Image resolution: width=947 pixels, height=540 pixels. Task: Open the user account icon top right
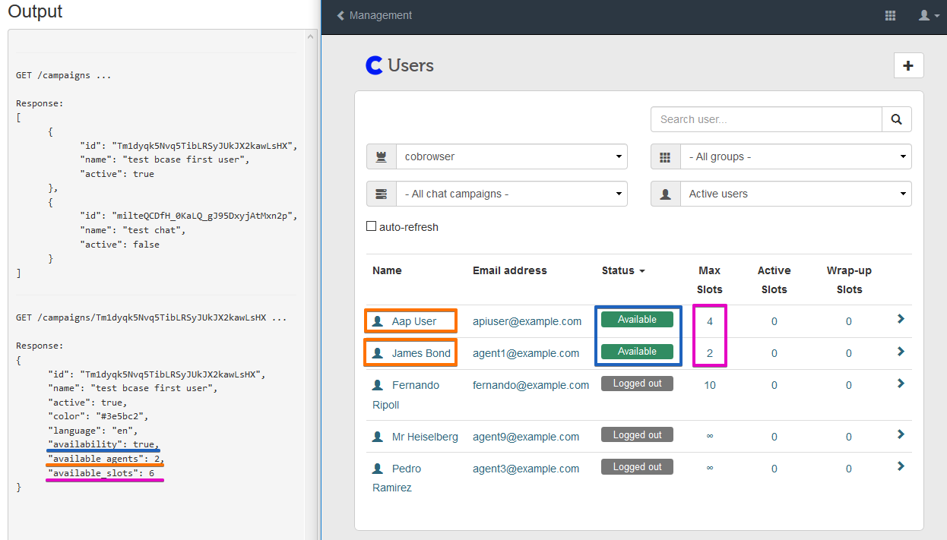tap(924, 15)
